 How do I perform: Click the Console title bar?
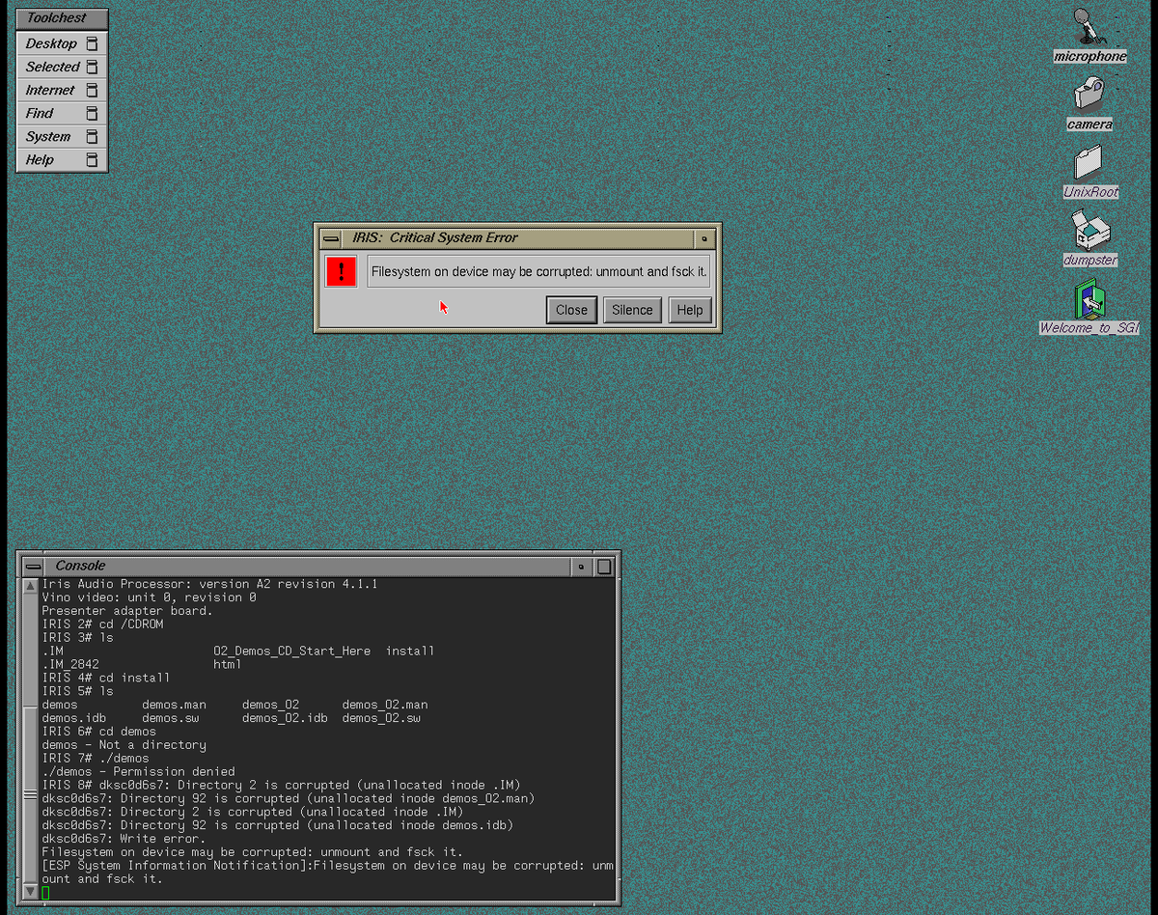pyautogui.click(x=307, y=567)
